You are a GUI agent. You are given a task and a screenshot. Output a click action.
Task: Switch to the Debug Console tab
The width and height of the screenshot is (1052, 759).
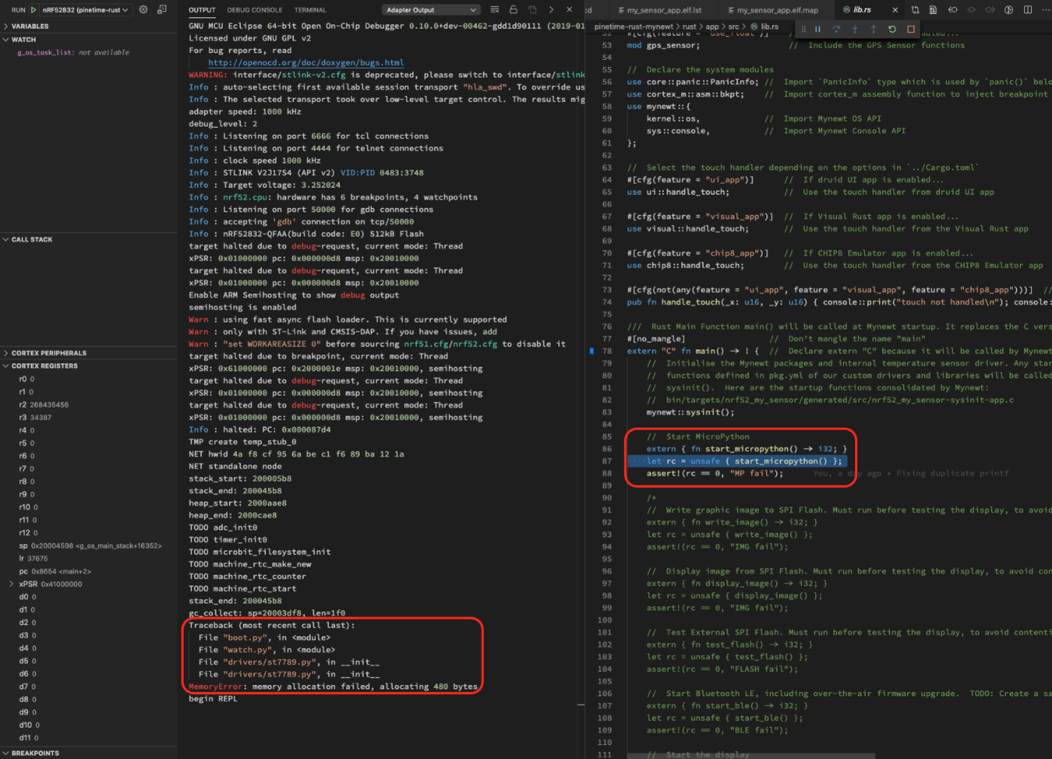(x=254, y=10)
